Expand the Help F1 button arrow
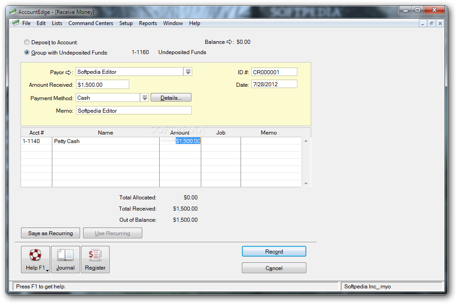The width and height of the screenshot is (457, 304). click(x=47, y=271)
